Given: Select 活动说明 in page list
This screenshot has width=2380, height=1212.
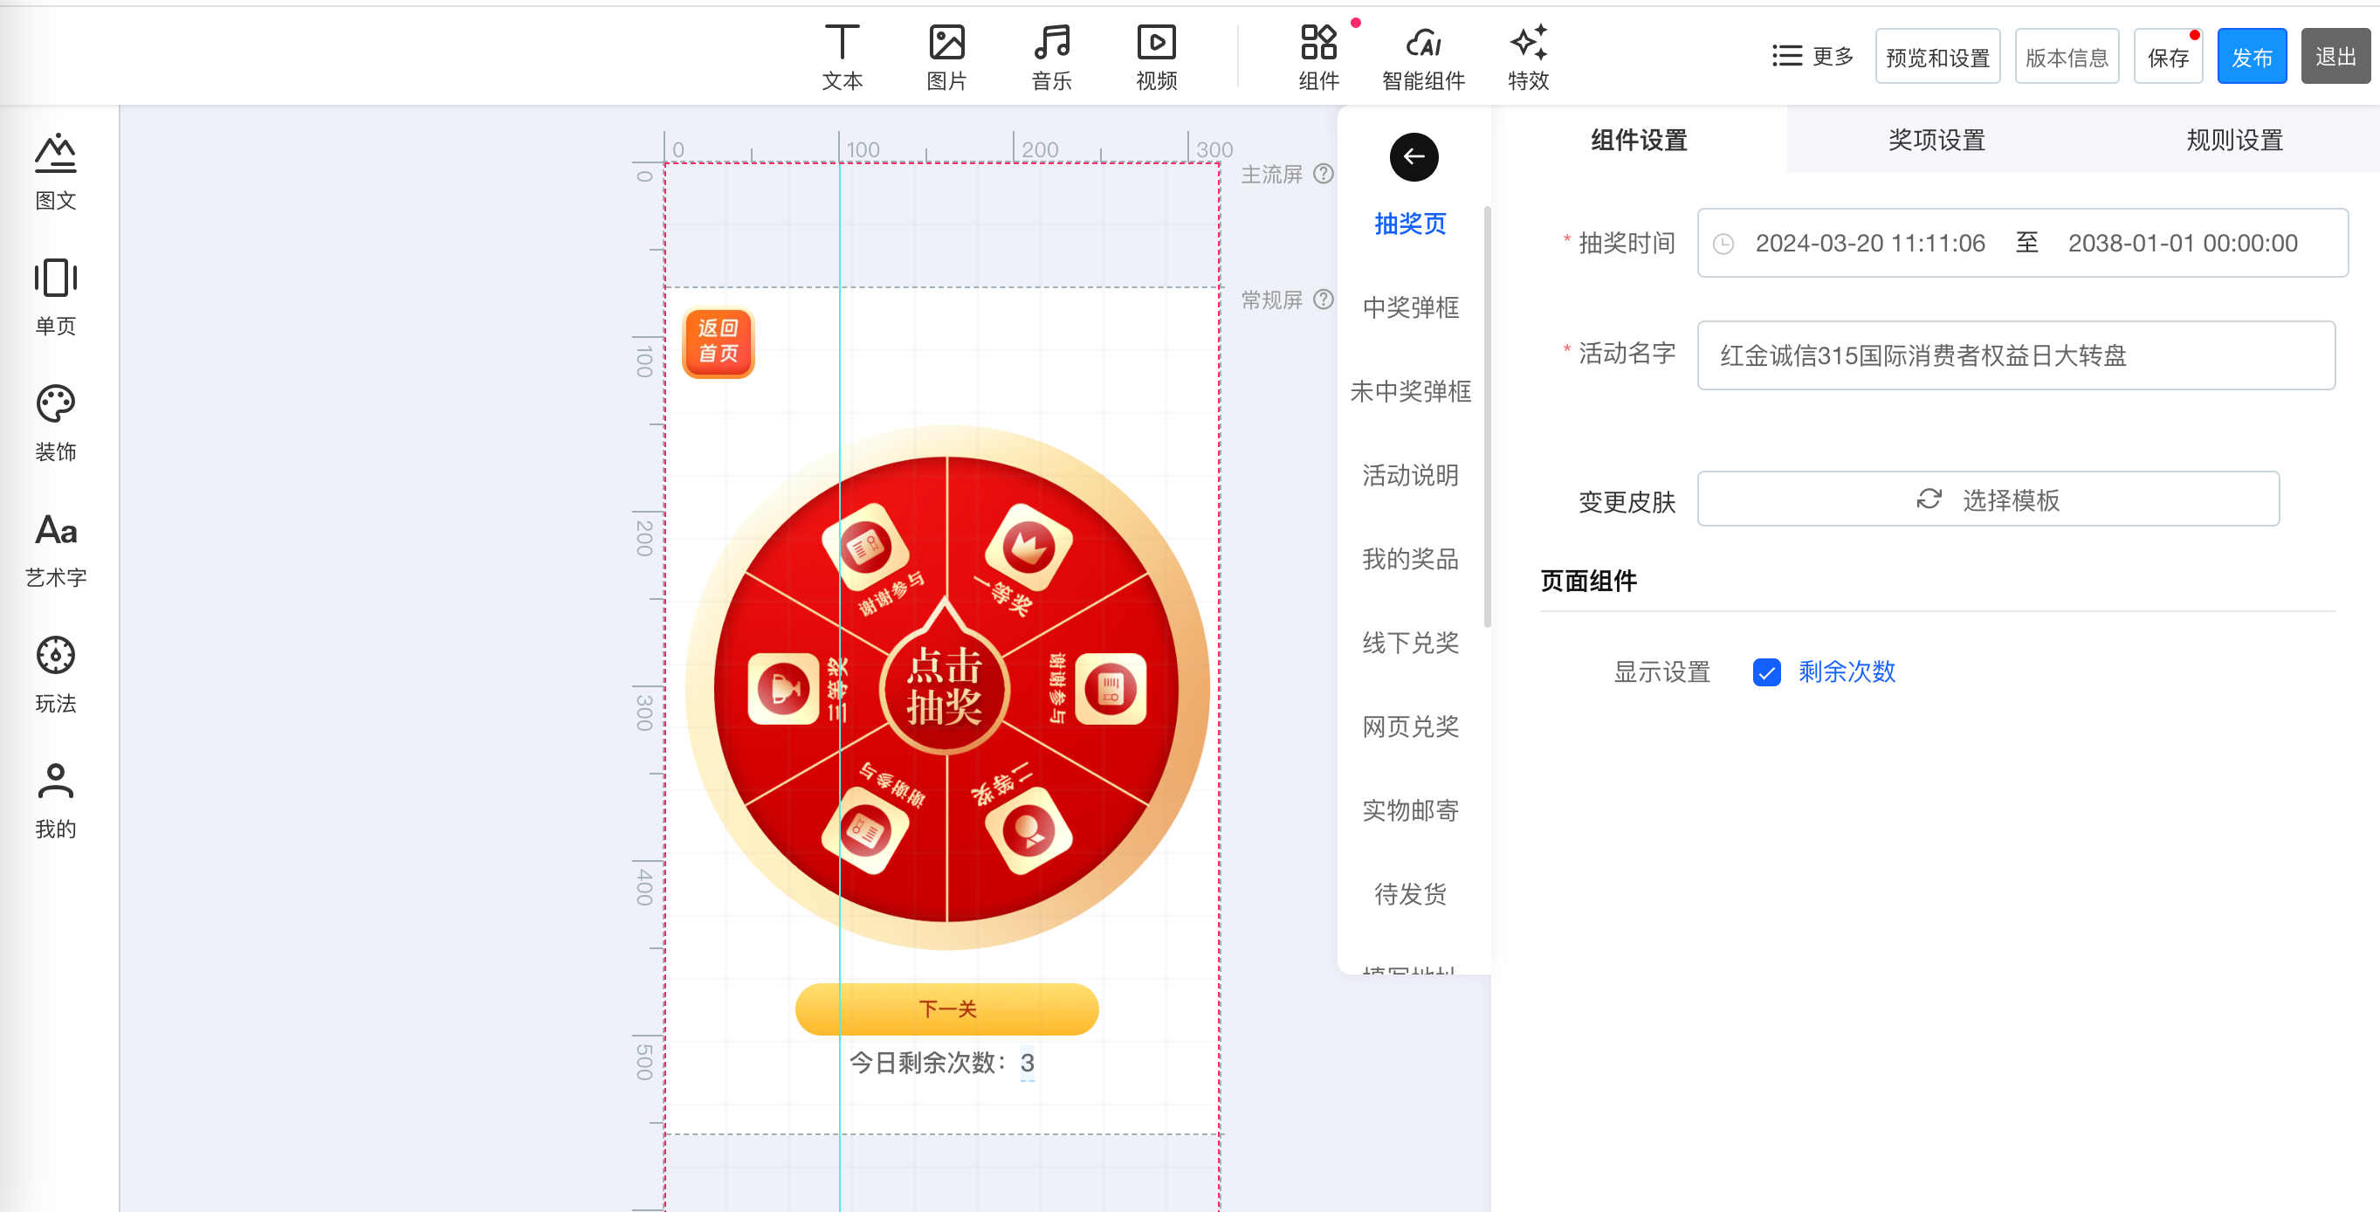Looking at the screenshot, I should coord(1410,476).
